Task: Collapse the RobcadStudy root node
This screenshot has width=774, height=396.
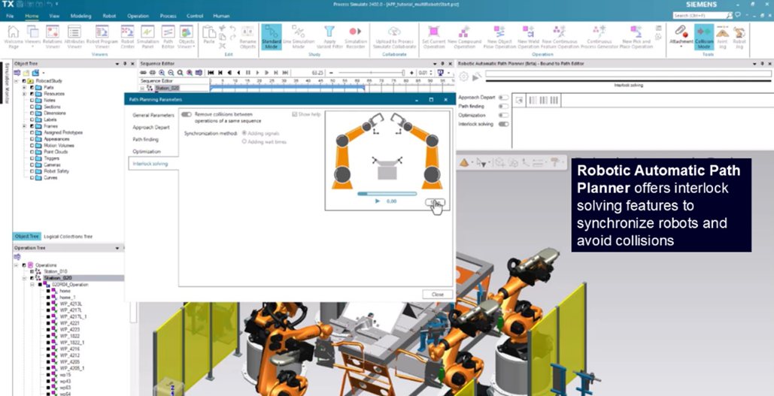Action: pyautogui.click(x=16, y=81)
